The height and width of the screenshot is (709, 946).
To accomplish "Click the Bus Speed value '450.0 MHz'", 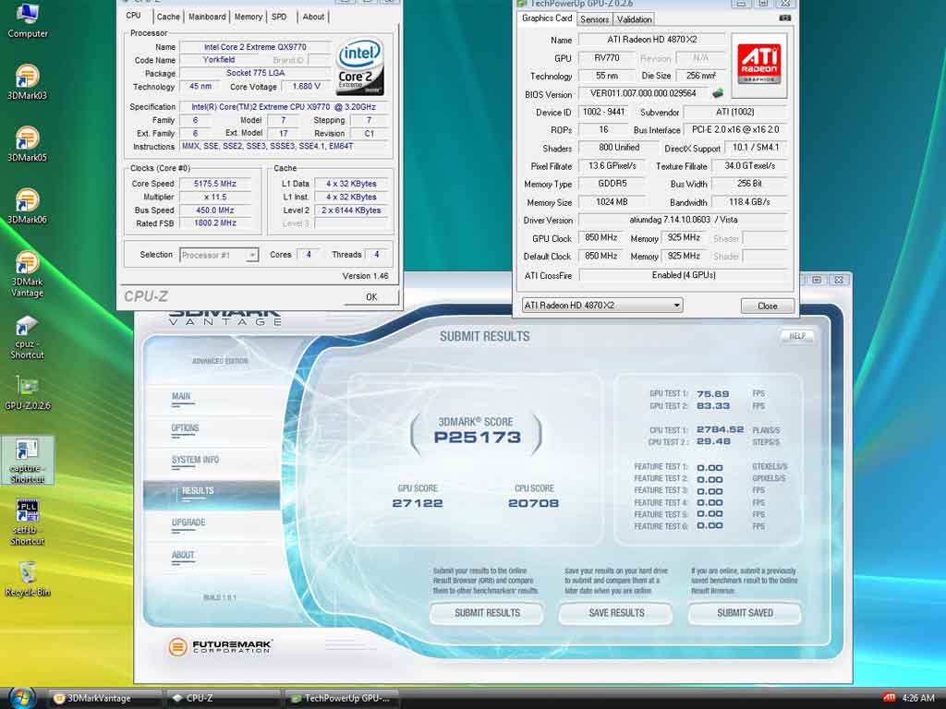I will [x=214, y=210].
